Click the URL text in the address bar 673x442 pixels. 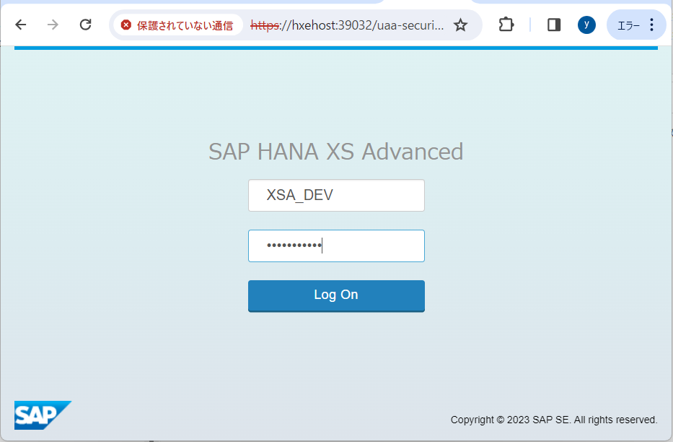point(347,25)
